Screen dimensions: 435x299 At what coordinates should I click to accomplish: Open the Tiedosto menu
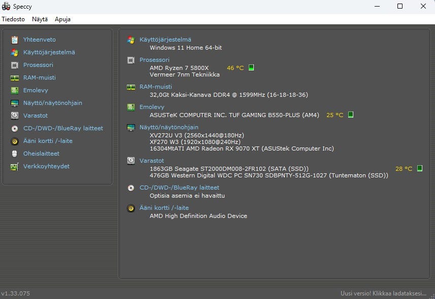coord(13,19)
